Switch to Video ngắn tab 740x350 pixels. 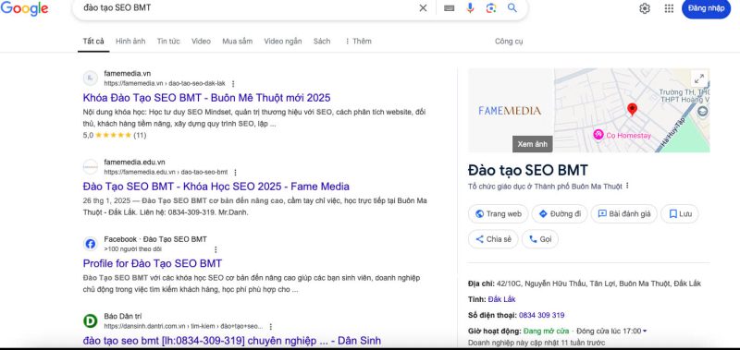(x=283, y=42)
